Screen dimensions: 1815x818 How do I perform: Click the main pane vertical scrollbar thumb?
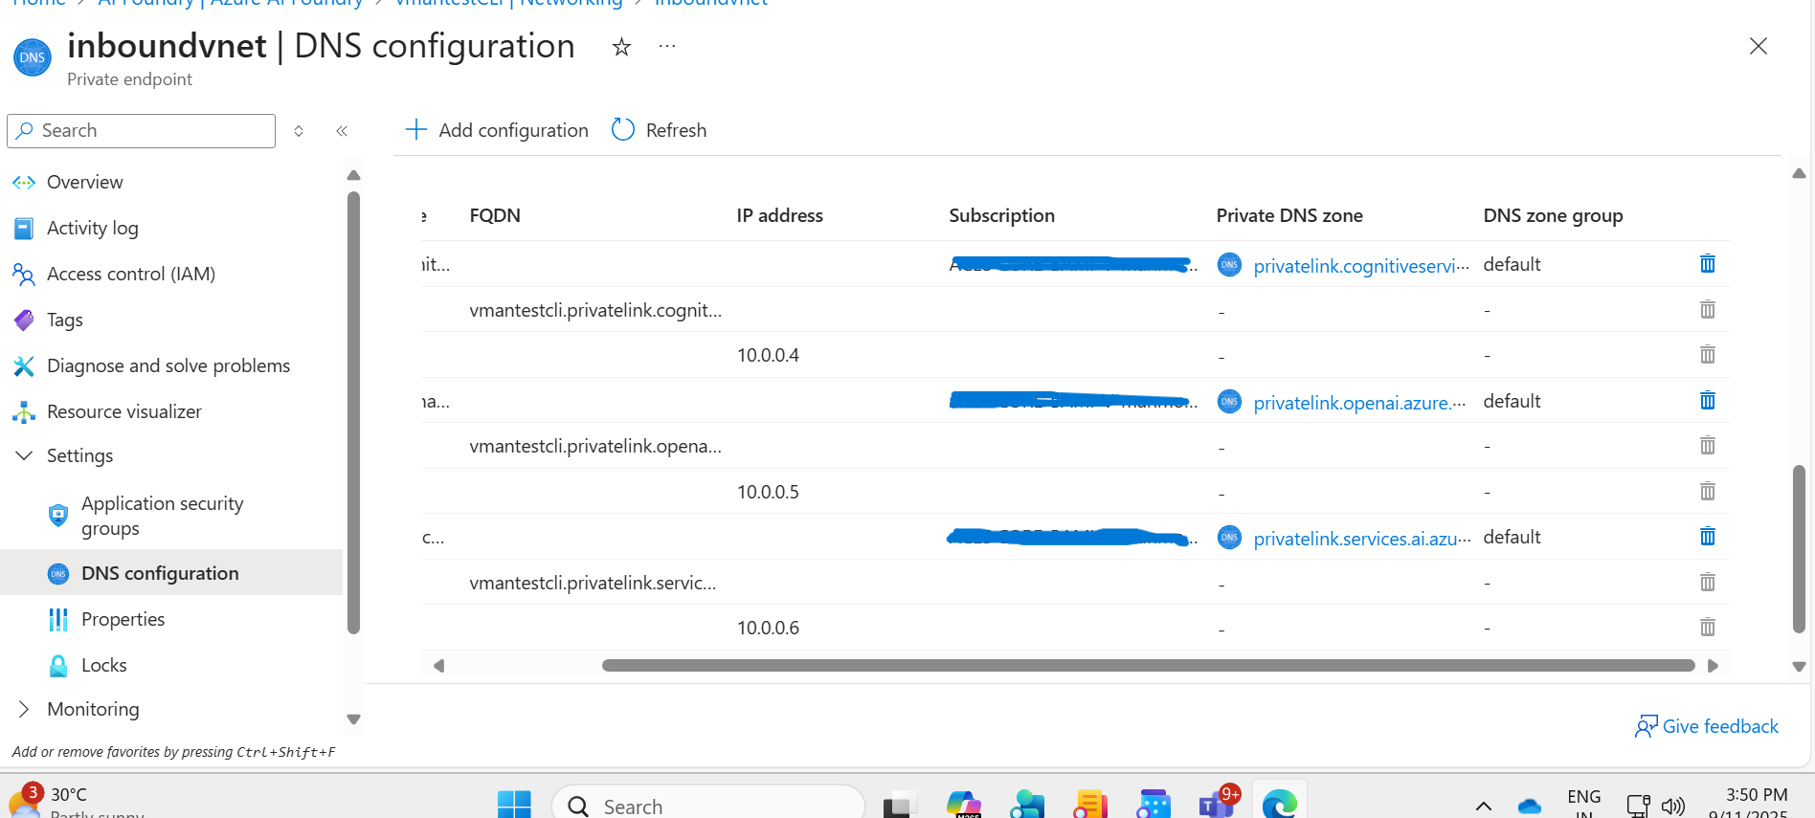[1799, 548]
